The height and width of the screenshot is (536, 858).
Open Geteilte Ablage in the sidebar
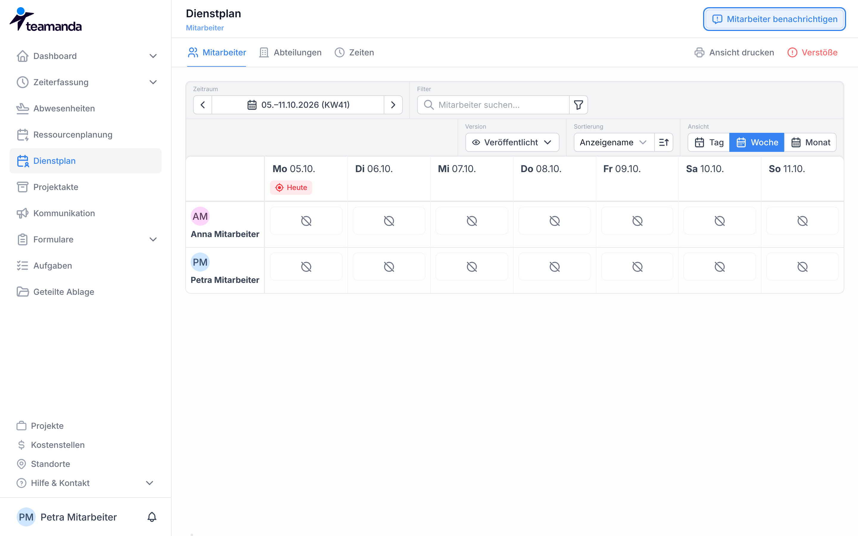[86, 292]
